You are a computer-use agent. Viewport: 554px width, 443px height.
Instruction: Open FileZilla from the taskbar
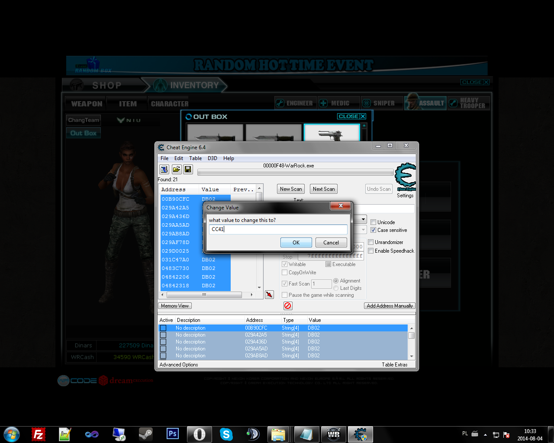coord(39,434)
